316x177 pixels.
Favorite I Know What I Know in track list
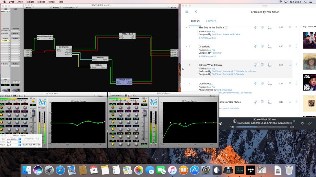tap(290, 65)
